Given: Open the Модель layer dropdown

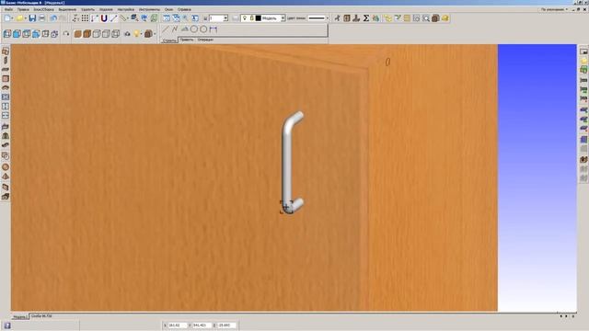Looking at the screenshot, I should [283, 18].
